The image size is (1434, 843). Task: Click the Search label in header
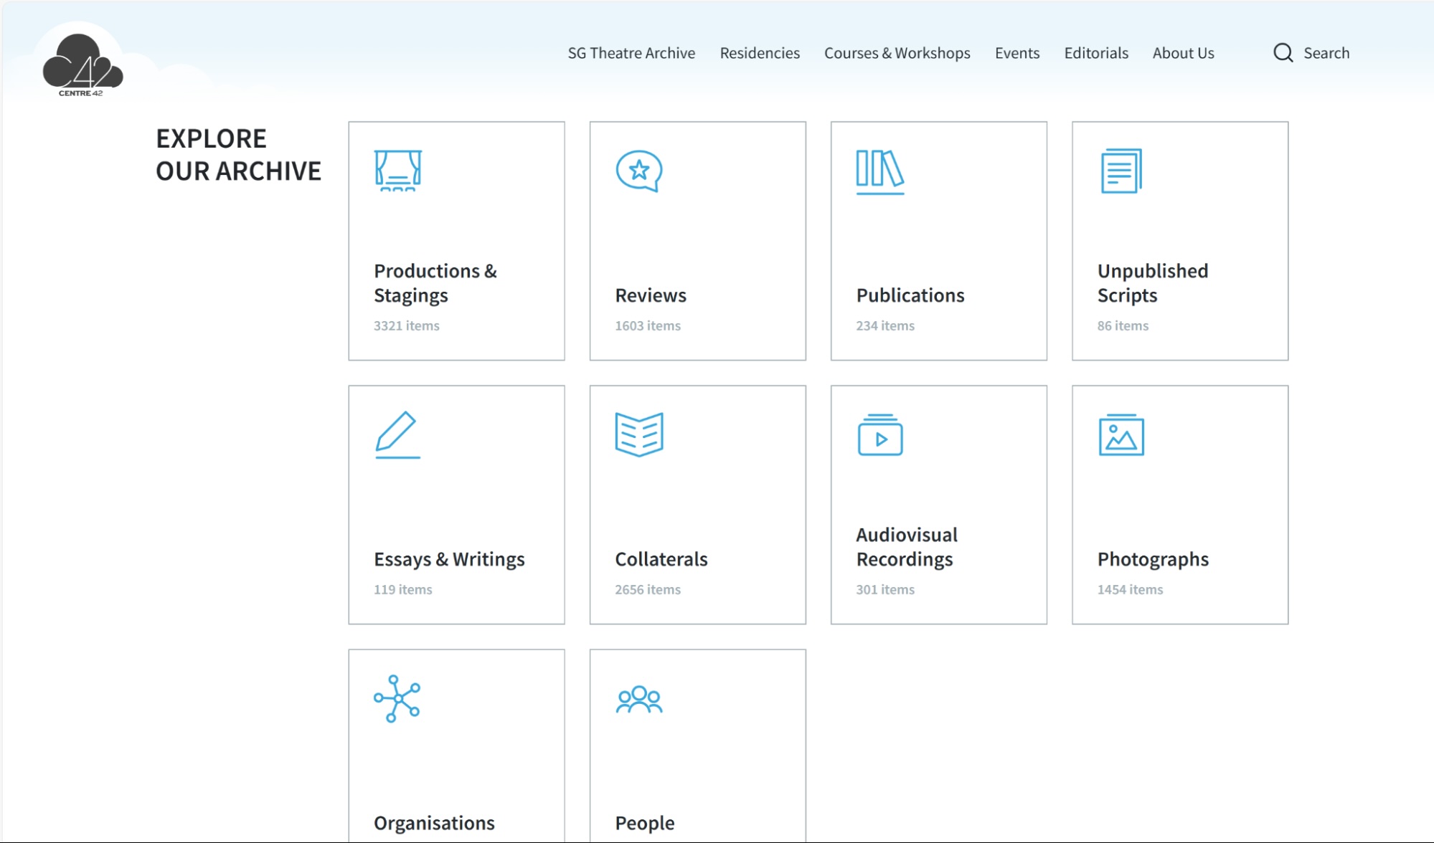(x=1326, y=53)
